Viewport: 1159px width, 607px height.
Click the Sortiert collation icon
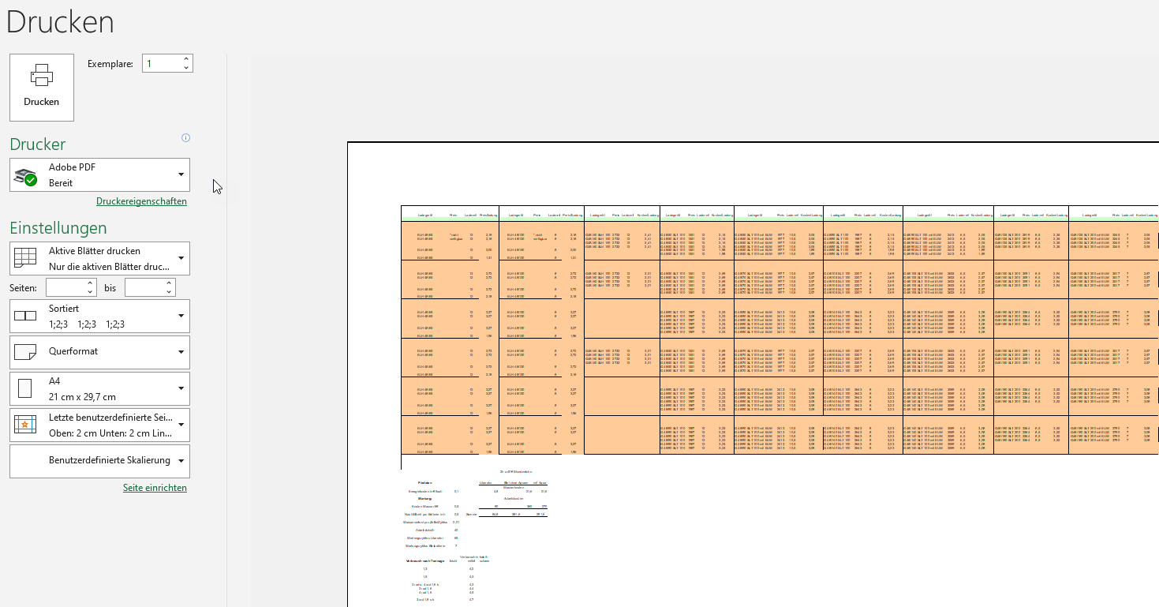pos(26,316)
